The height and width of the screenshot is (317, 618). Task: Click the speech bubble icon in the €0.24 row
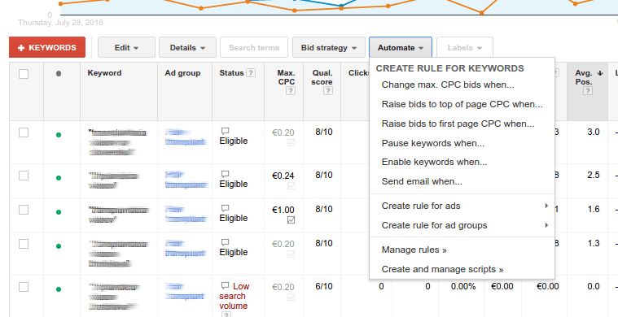coord(225,174)
